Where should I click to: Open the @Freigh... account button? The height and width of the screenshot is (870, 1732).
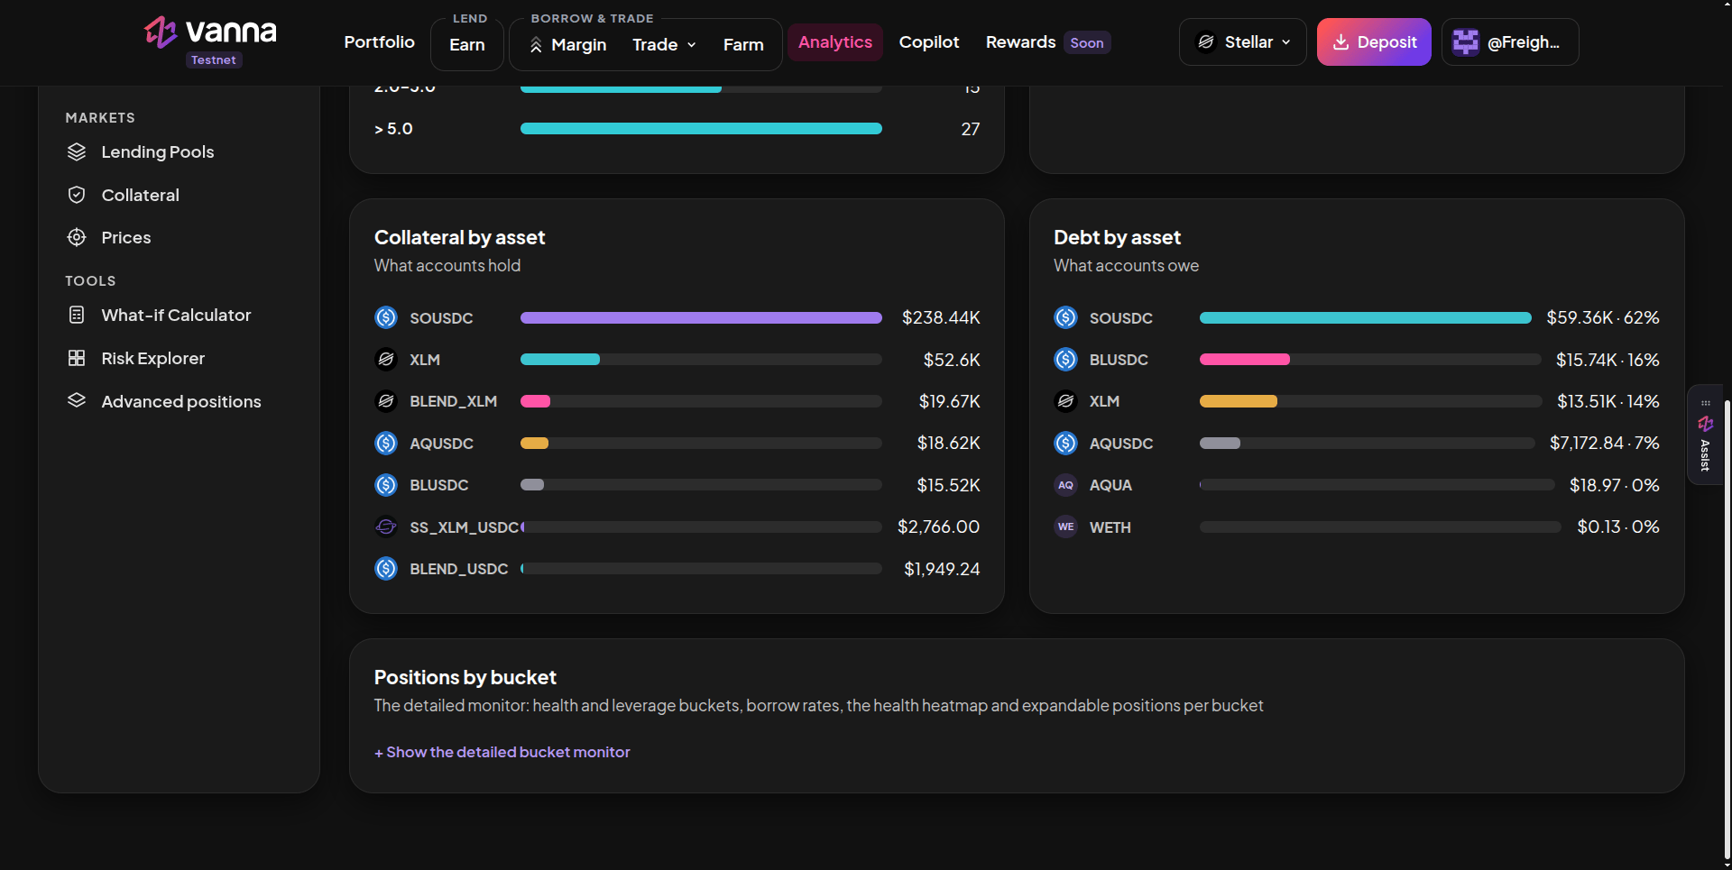(x=1510, y=42)
